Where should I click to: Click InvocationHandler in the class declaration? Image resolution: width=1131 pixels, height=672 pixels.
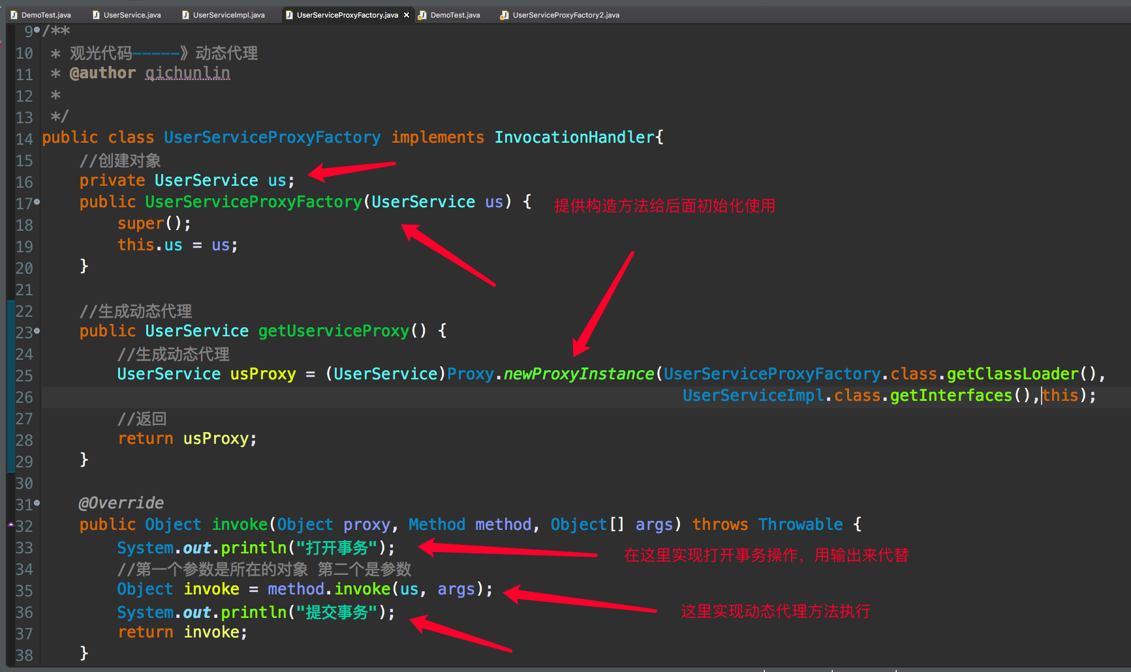coord(574,138)
